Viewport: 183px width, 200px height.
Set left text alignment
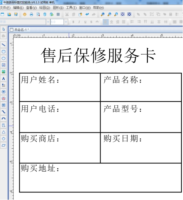click(105, 22)
